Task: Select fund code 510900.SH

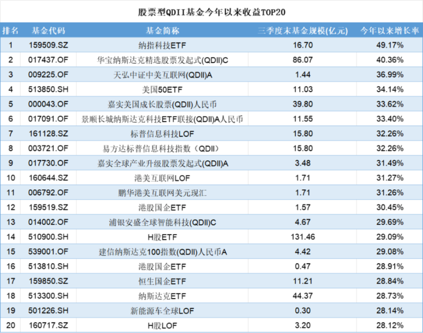Action: 48,237
